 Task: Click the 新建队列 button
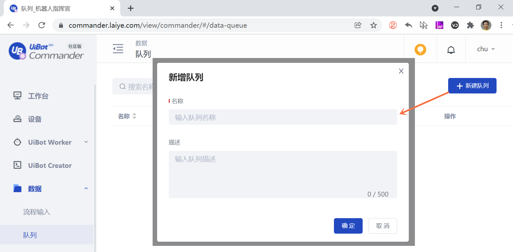[472, 86]
